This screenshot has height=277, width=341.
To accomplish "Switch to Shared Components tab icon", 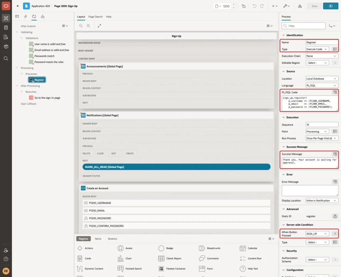I will click(43, 17).
